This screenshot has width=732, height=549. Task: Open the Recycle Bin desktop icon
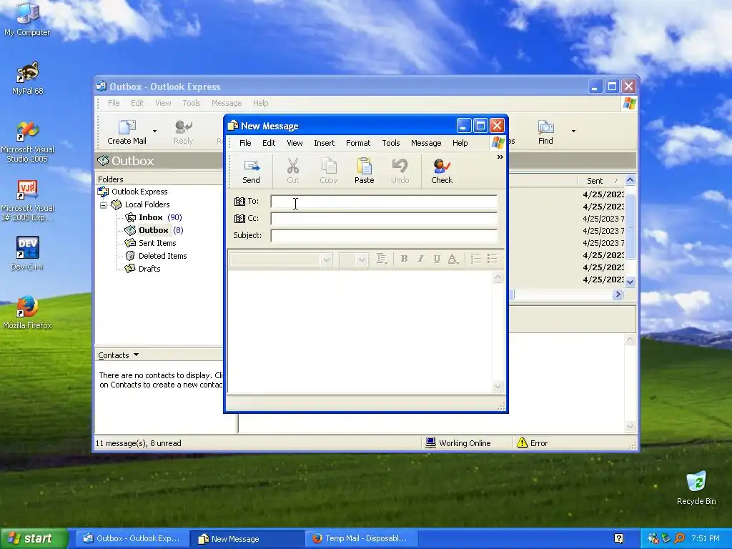(696, 488)
